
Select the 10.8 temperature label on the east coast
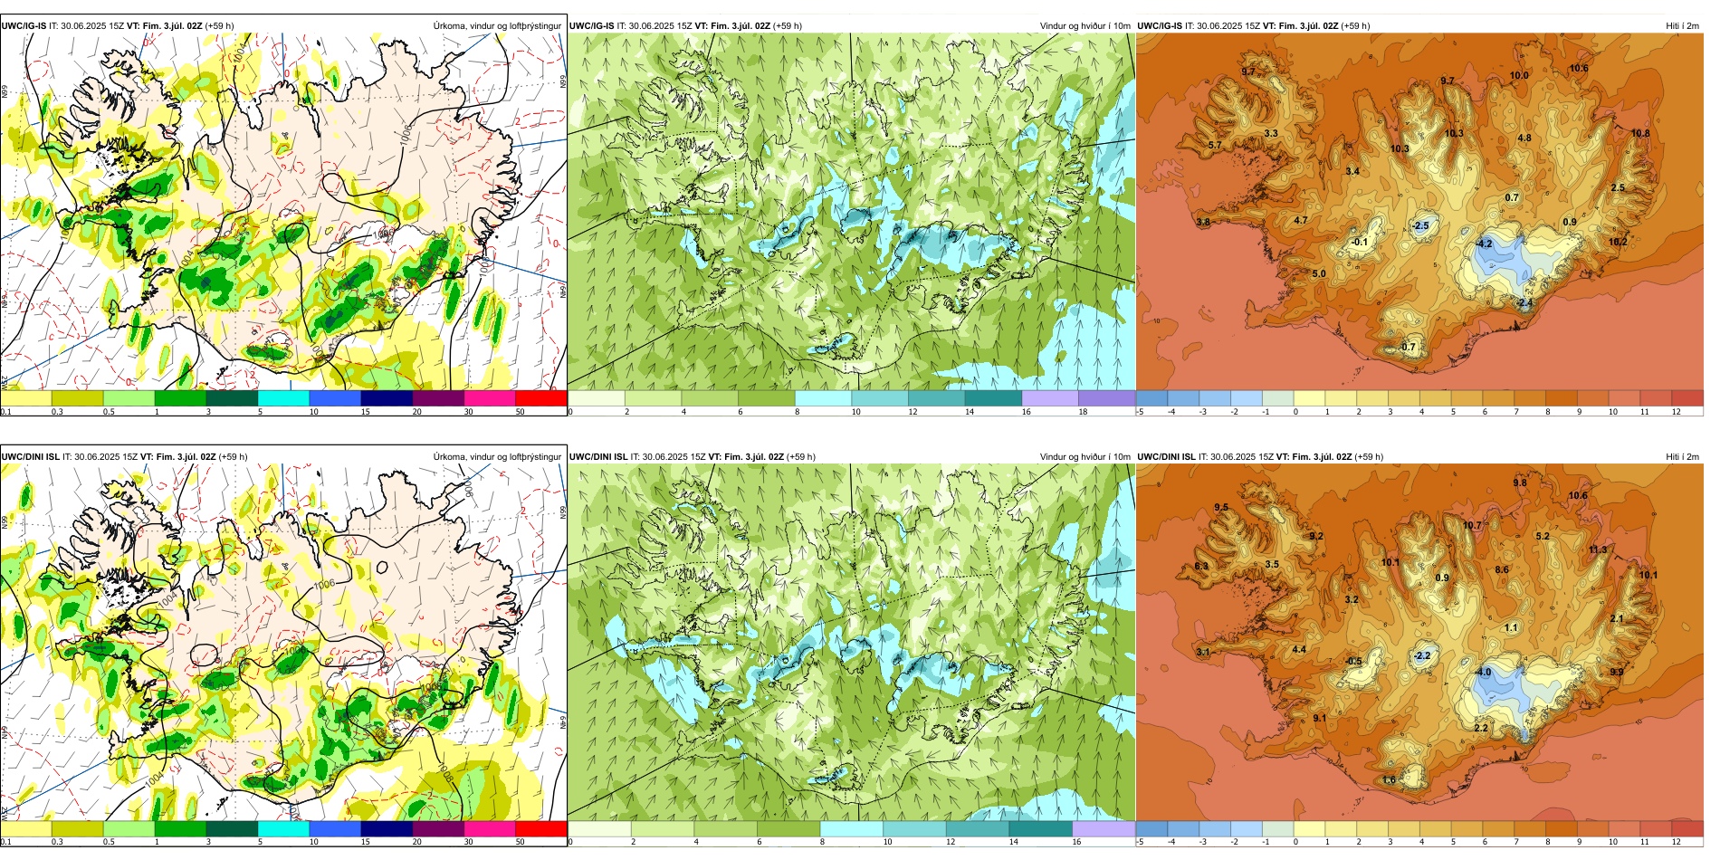coord(1640,134)
